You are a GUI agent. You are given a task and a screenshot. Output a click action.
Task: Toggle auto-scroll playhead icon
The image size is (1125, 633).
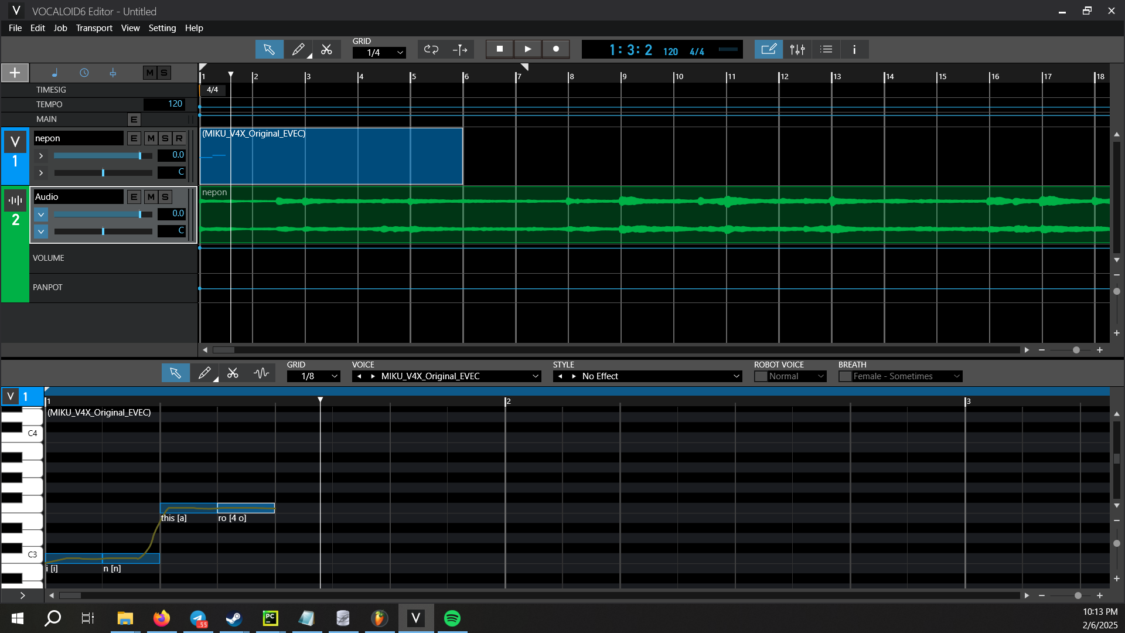click(x=460, y=50)
